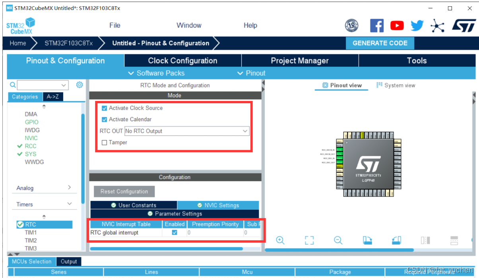Switch to A->Z sorting tab
479x278 pixels.
tap(53, 97)
